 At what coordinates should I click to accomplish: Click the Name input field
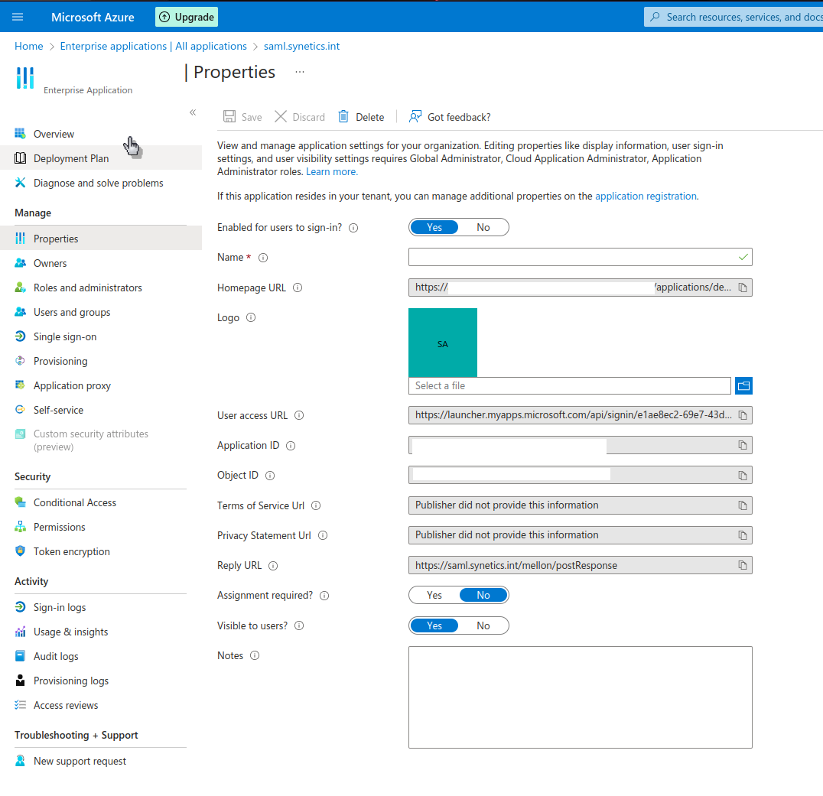coord(580,257)
